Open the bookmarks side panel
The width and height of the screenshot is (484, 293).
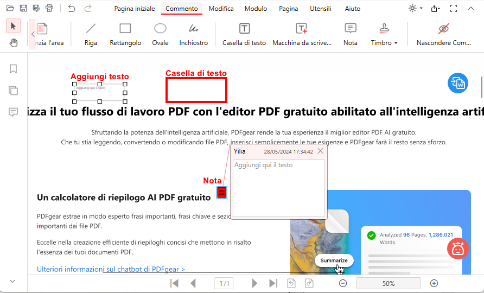tap(13, 68)
